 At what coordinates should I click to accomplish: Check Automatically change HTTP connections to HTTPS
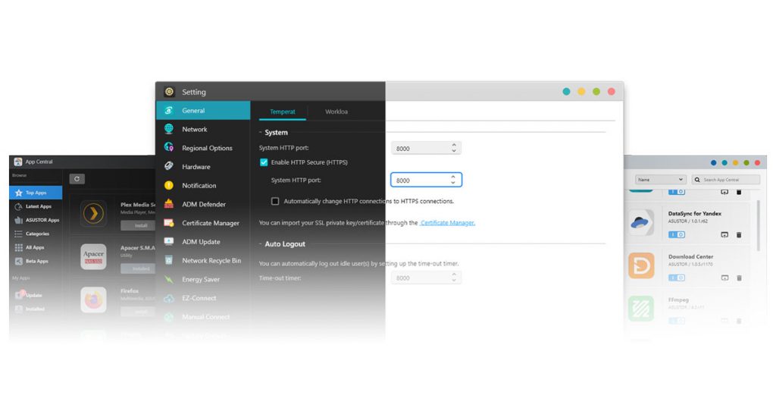(x=275, y=201)
